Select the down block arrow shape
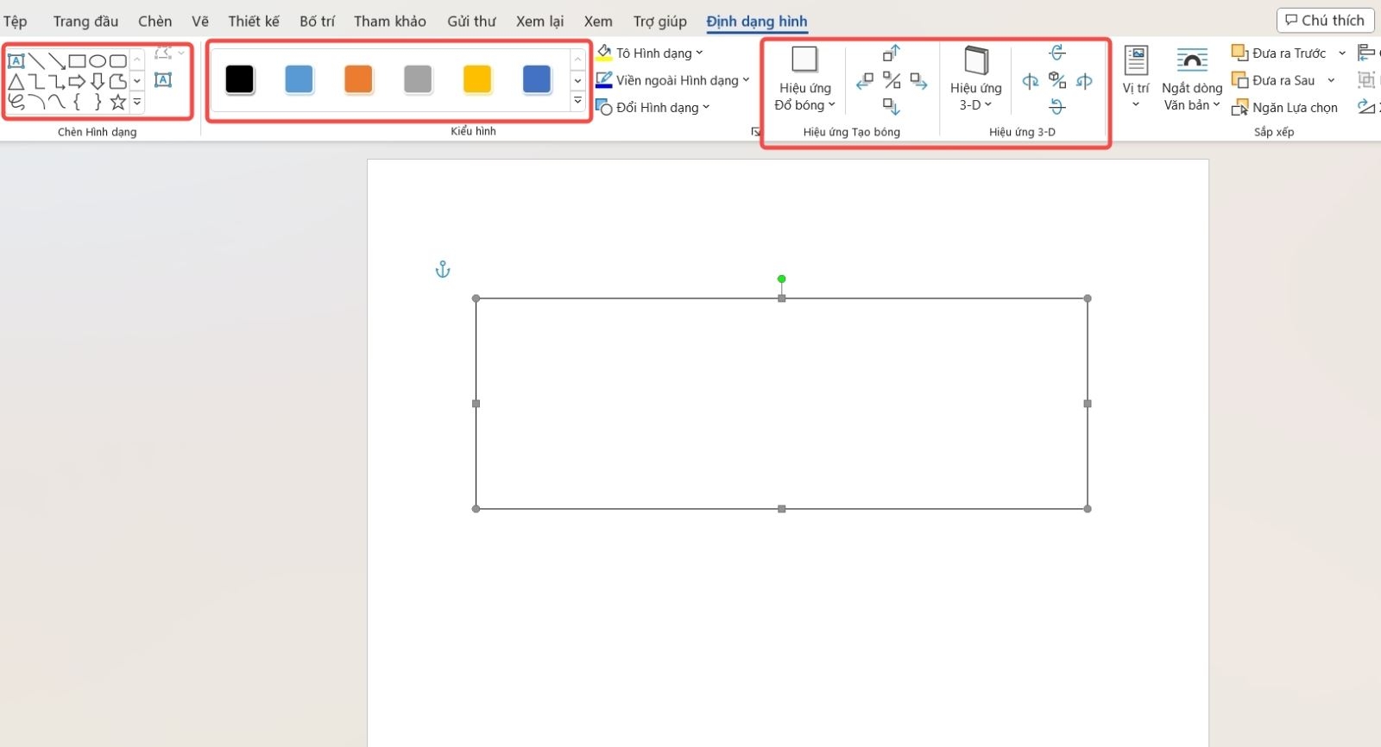Viewport: 1381px width, 747px height. (x=98, y=82)
